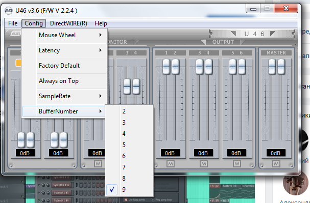Set buffer number to 2
The height and width of the screenshot is (203, 310).
129,111
